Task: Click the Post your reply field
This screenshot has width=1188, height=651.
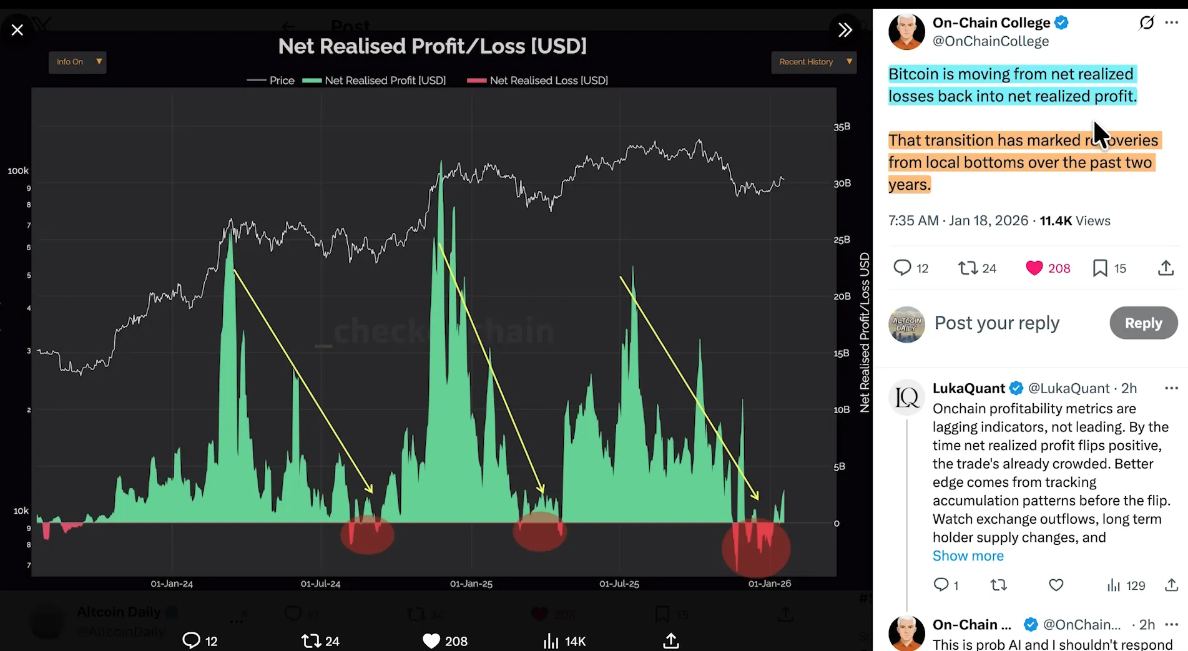Action: pos(997,323)
